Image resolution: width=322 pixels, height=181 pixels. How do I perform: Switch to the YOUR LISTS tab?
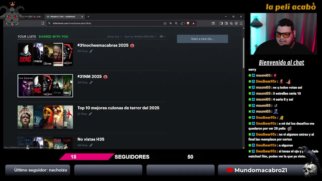(27, 36)
